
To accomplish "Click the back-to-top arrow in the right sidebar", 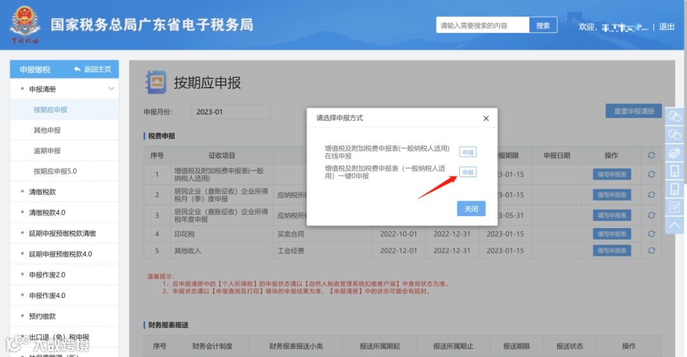I will click(674, 226).
